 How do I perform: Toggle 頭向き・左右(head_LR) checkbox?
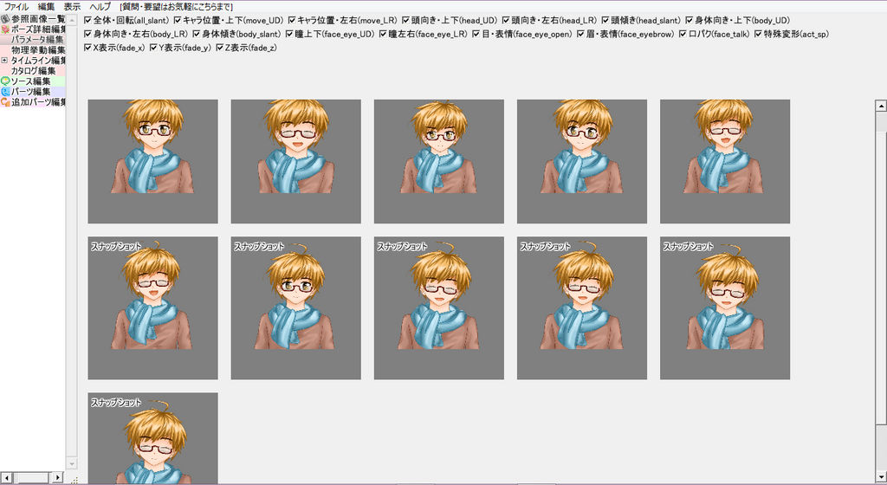[x=506, y=20]
